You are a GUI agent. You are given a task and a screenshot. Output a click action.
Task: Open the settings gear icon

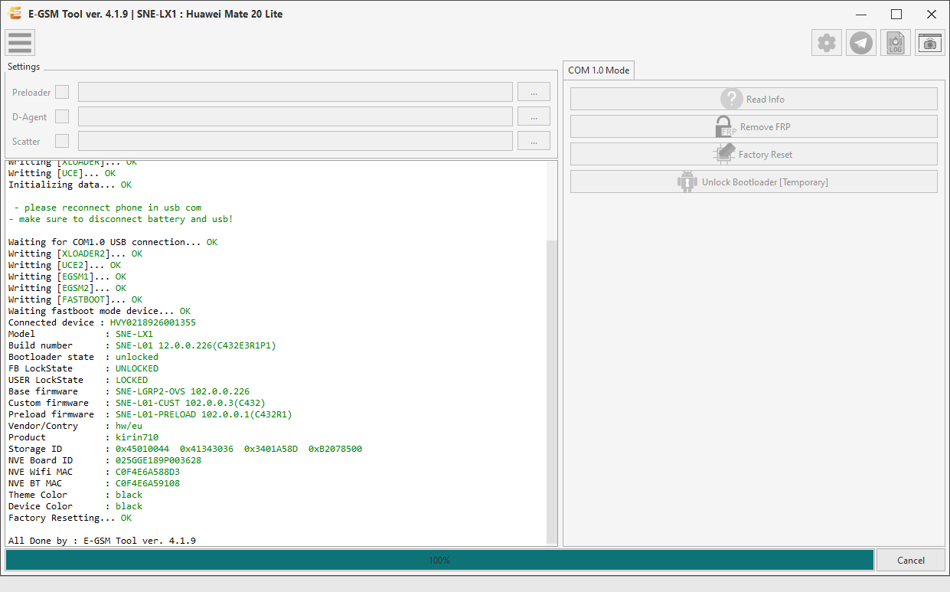(x=827, y=43)
